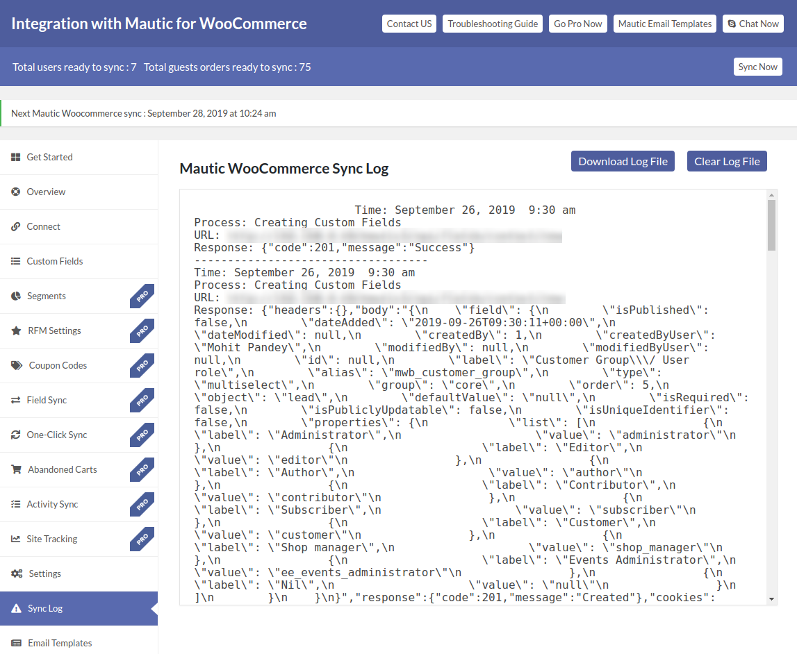The height and width of the screenshot is (654, 797).
Task: Open Segments in the sidebar
Action: pyautogui.click(x=79, y=296)
